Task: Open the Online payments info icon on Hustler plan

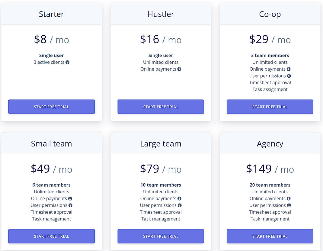Action: [180, 69]
